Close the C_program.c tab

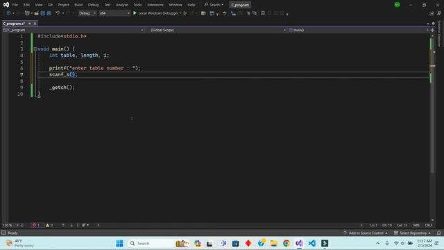(35, 24)
